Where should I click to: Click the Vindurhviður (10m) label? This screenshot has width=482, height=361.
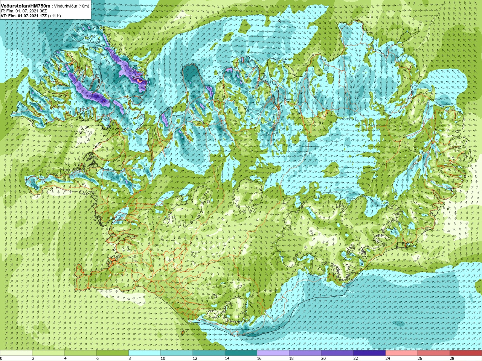click(x=72, y=6)
